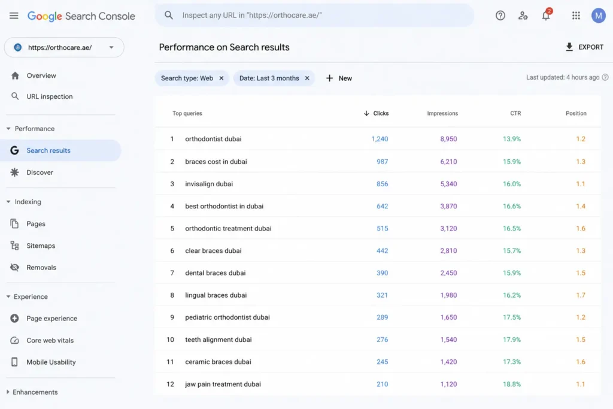Collapse the Indexing section
The image size is (613, 409).
click(x=8, y=202)
